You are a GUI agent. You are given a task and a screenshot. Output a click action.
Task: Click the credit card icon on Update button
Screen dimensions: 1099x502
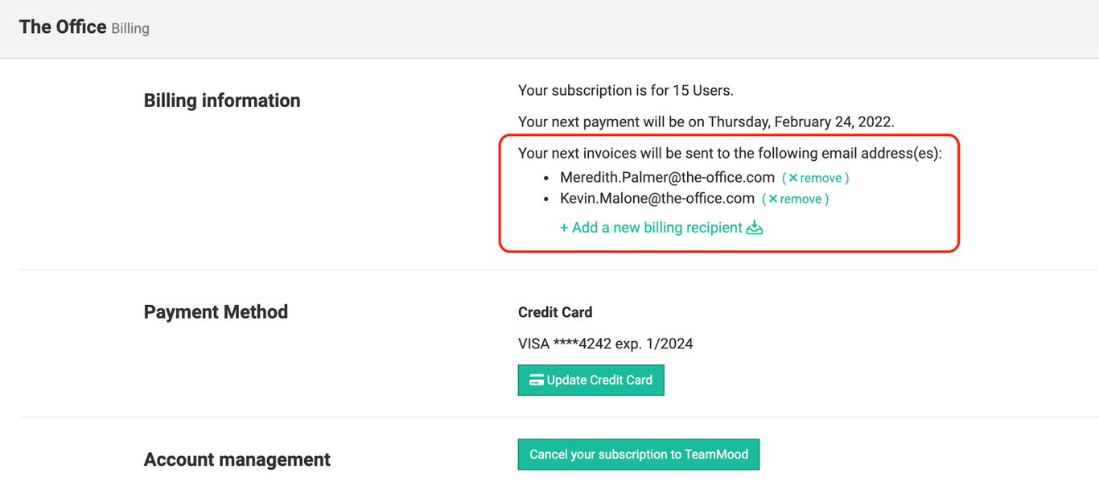pos(536,380)
